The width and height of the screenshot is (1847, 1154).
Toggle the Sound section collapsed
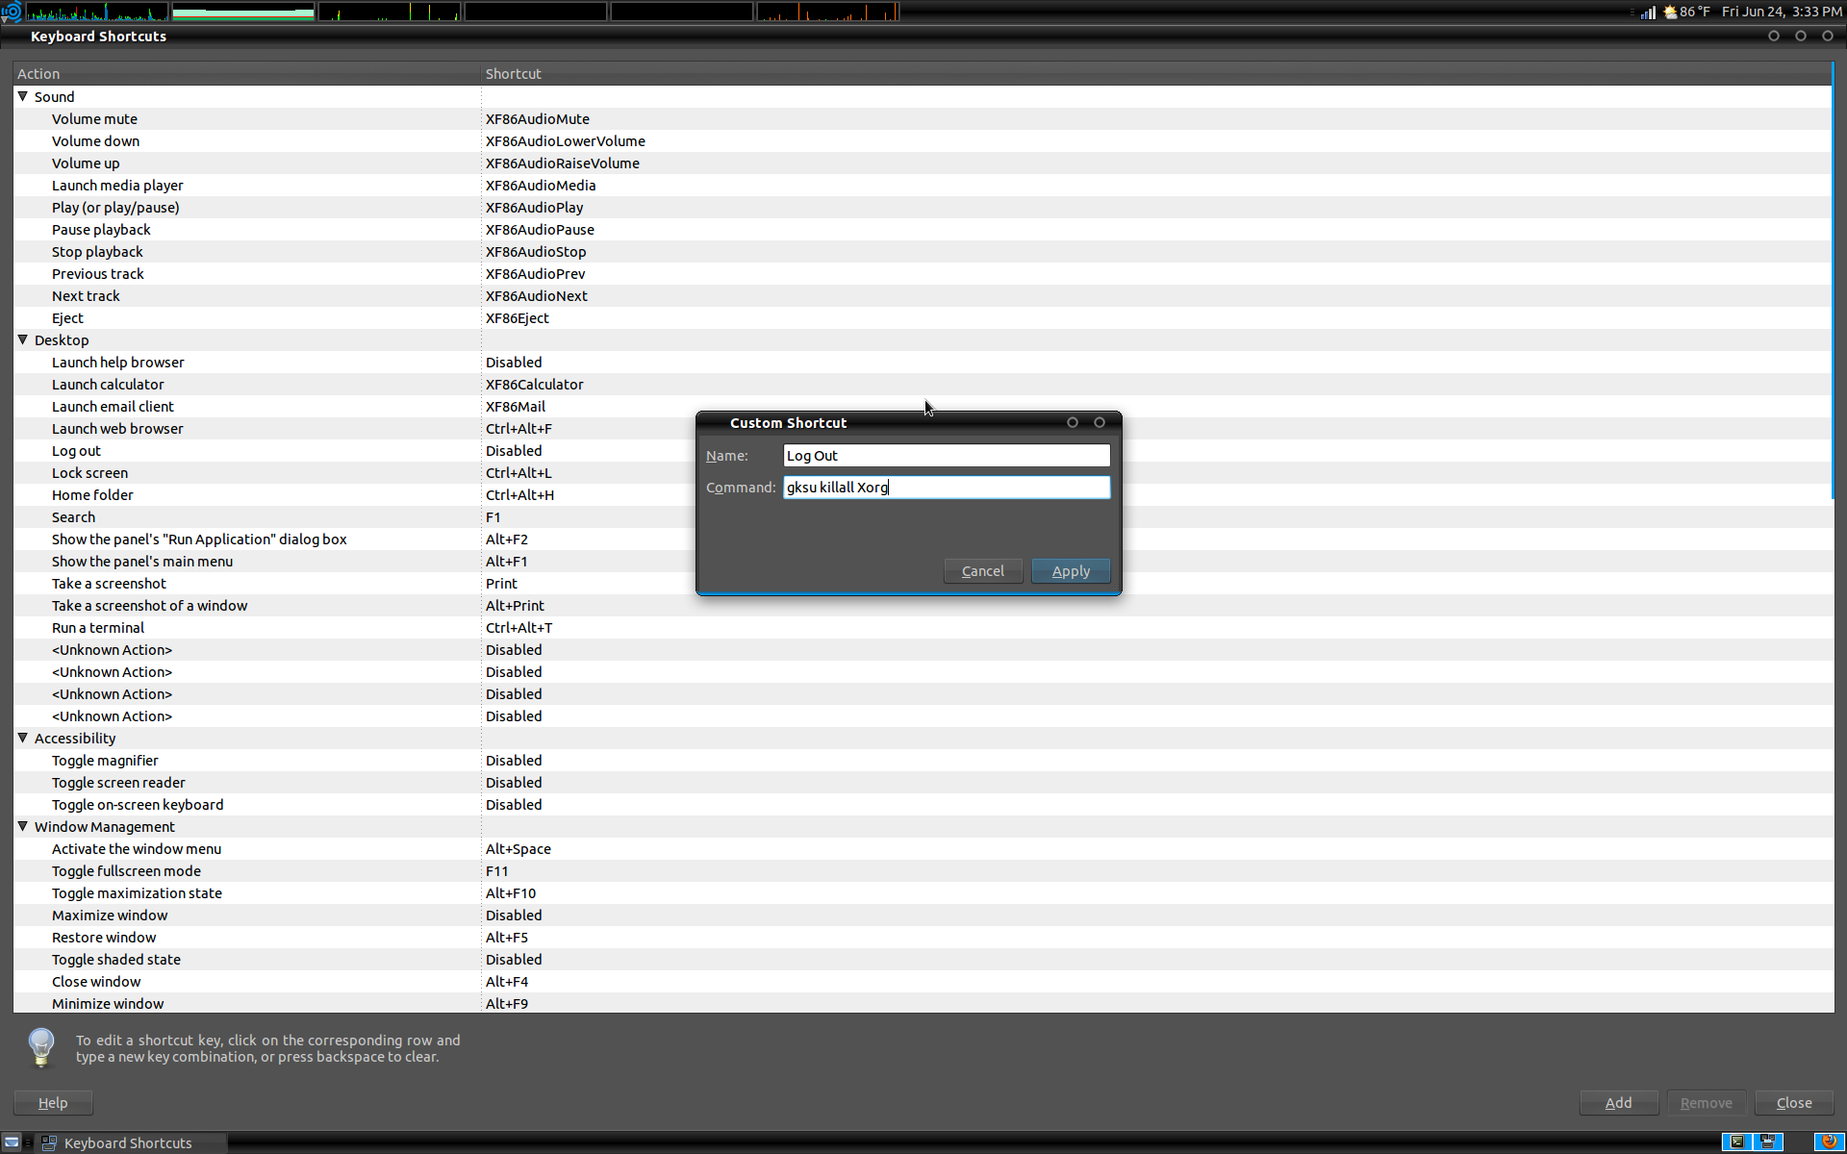click(x=22, y=96)
